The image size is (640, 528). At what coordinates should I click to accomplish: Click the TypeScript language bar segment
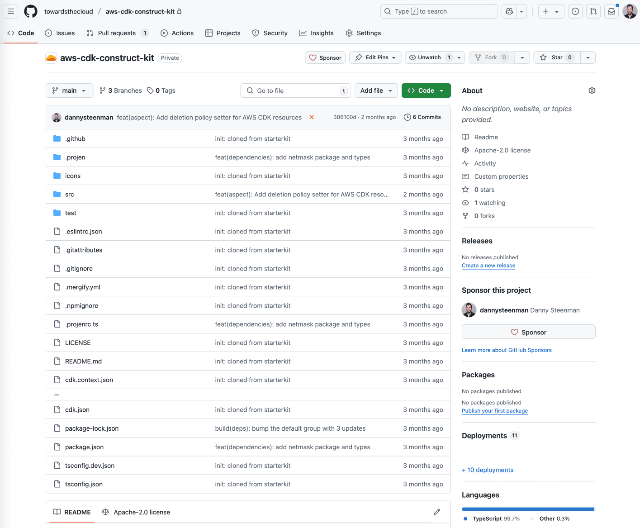[527, 509]
